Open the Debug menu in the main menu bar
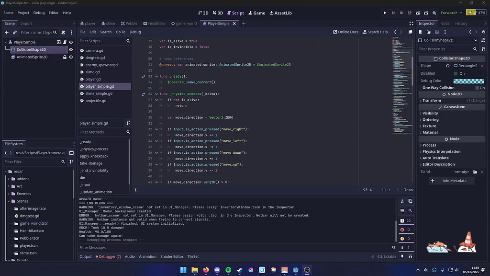The height and width of the screenshot is (276, 490). [x=39, y=13]
